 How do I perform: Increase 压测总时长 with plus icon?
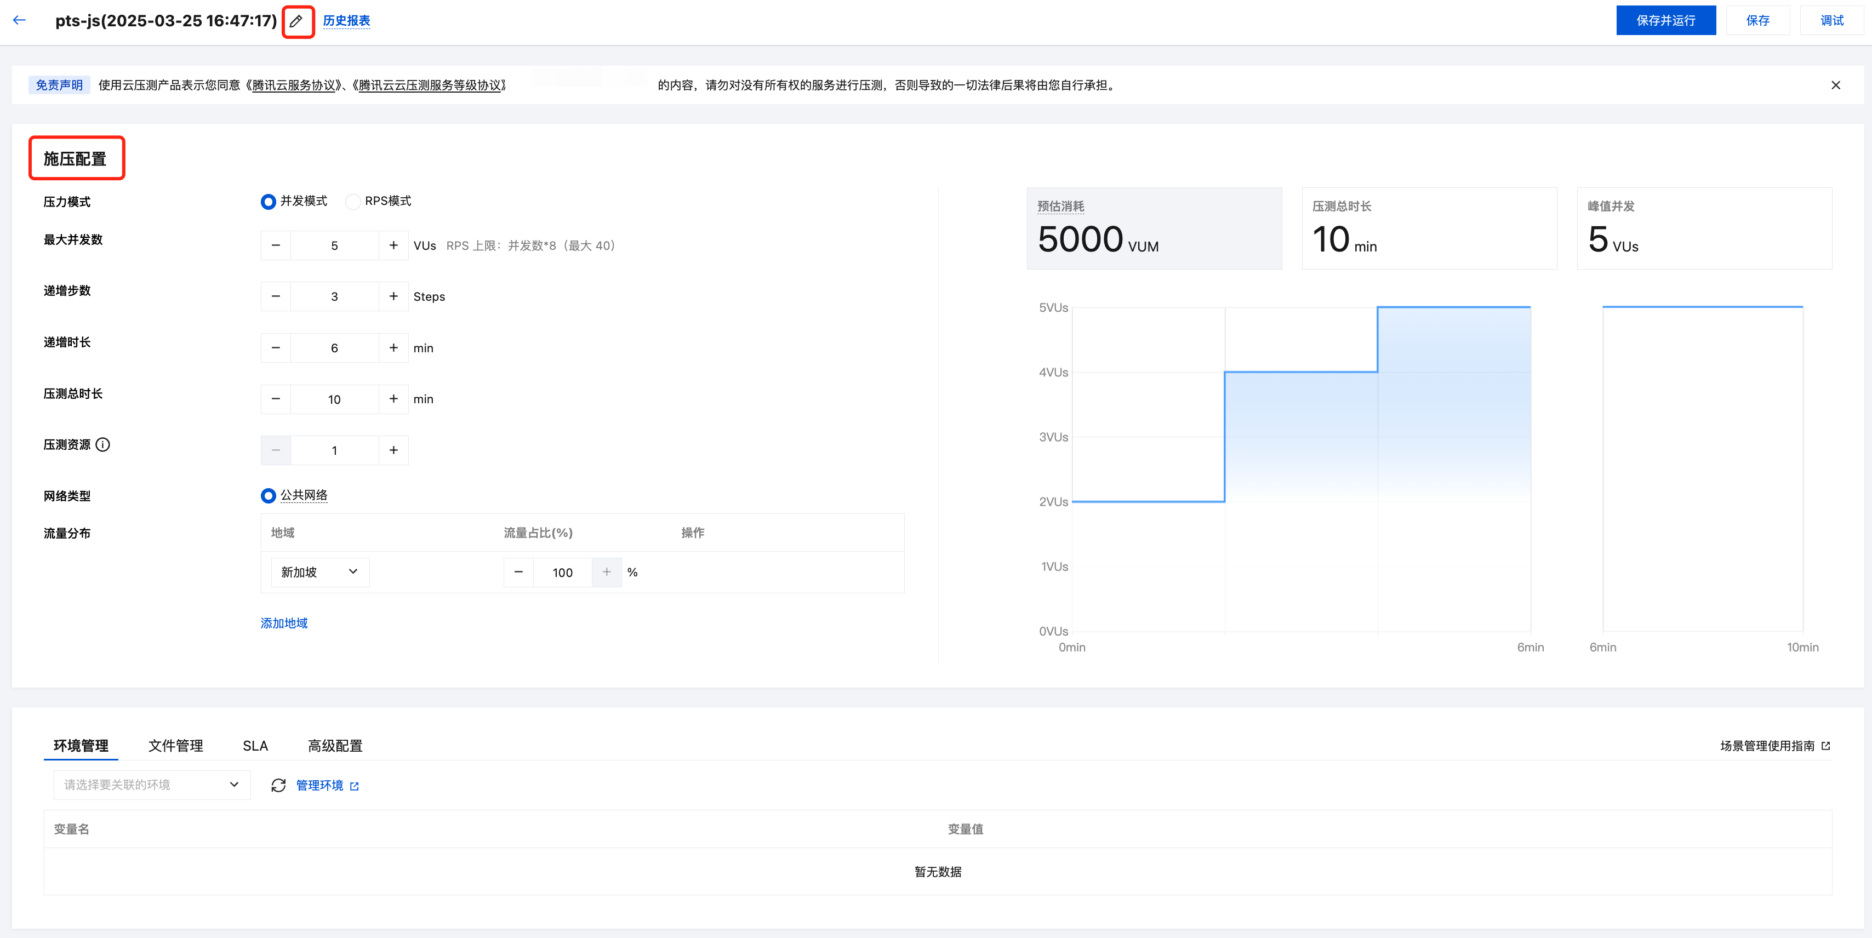tap(393, 399)
